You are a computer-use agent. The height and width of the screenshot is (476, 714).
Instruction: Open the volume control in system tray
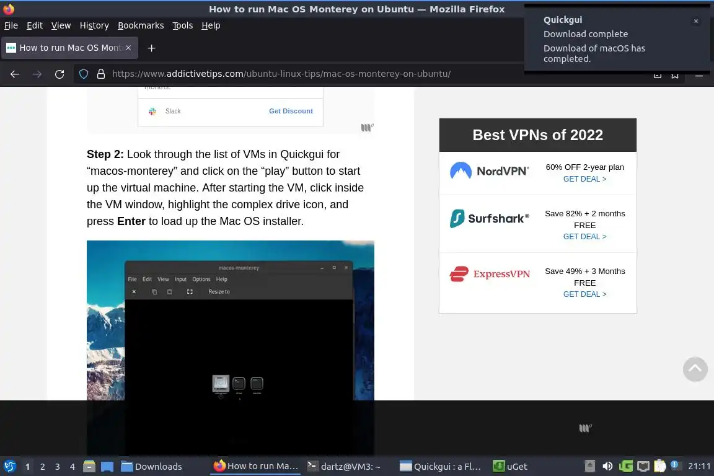[x=607, y=466]
